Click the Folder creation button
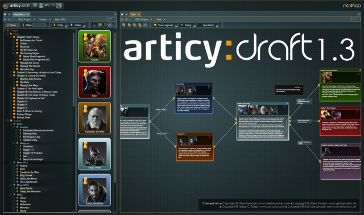This screenshot has width=364, height=215. tap(77, 25)
